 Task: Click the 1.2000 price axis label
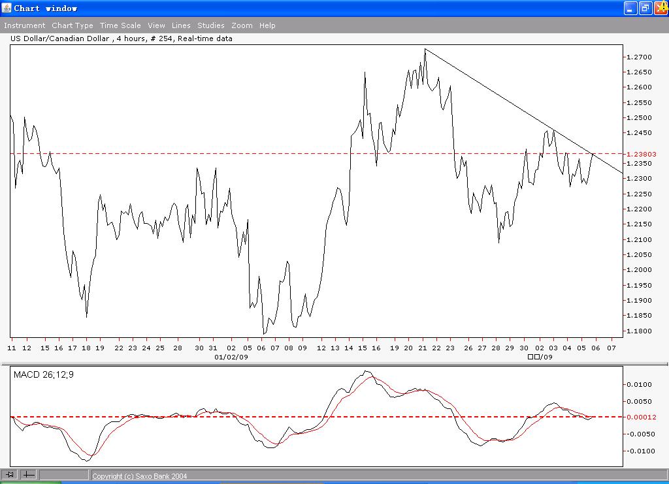(x=639, y=269)
